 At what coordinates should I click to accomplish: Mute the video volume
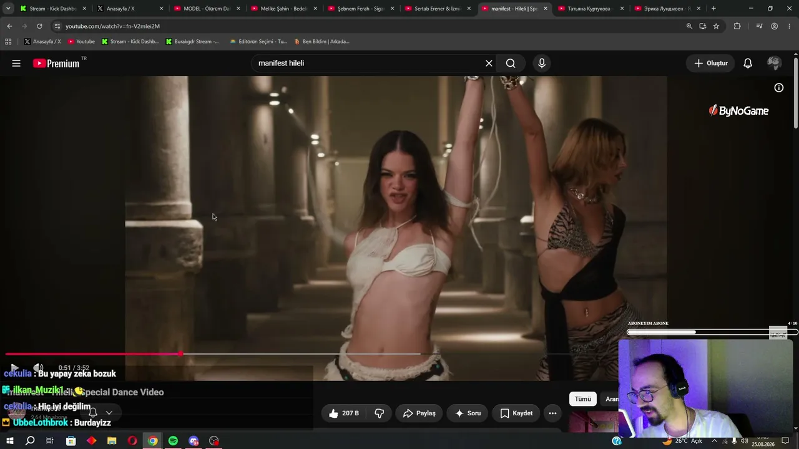coord(38,368)
